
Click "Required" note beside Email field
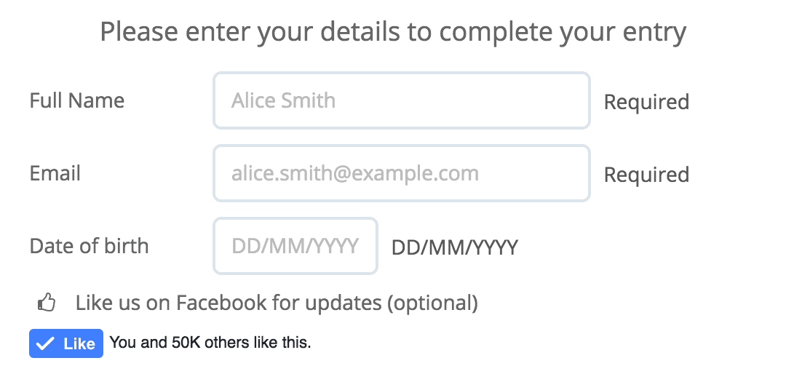pos(646,175)
